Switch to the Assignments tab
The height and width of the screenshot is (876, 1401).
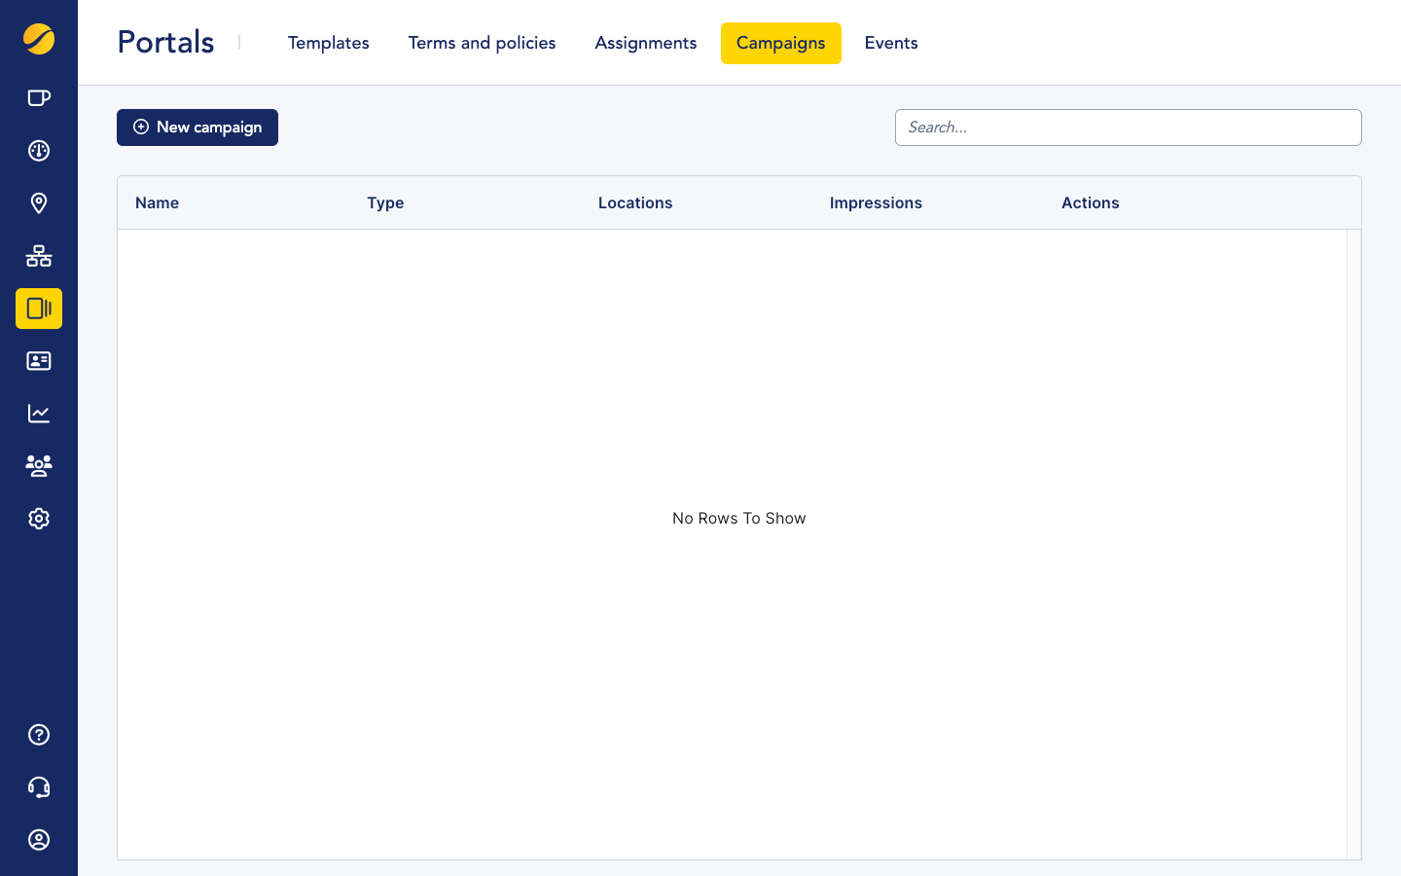[645, 43]
